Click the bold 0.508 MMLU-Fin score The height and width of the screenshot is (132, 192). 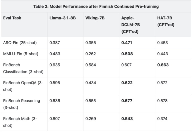pyautogui.click(x=127, y=54)
